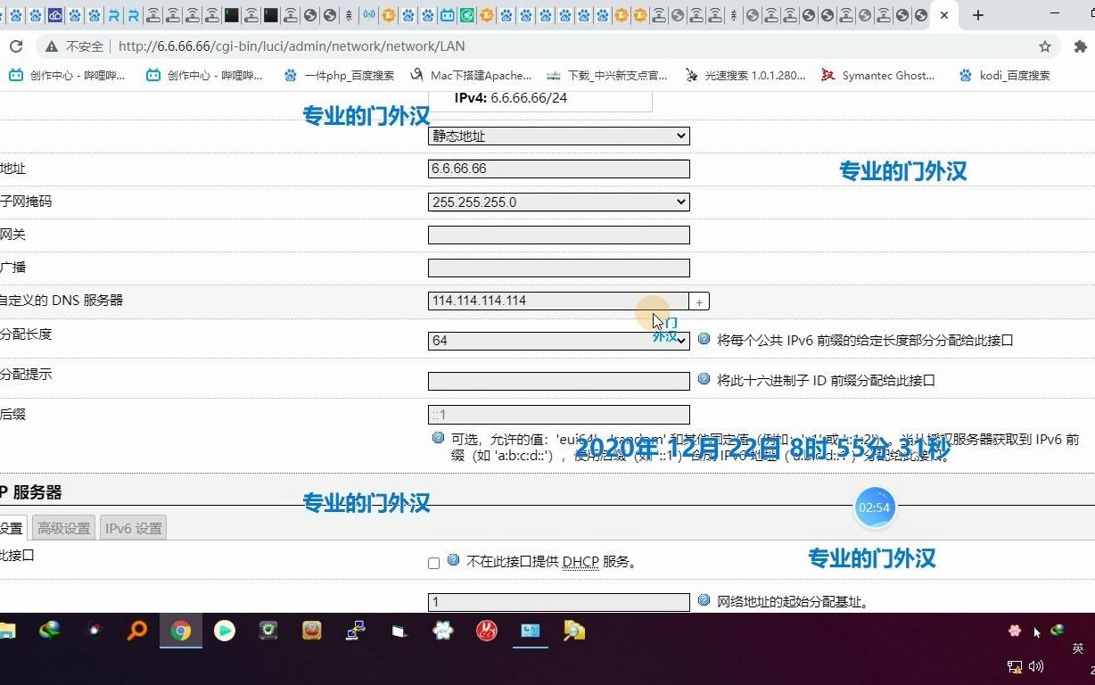Viewport: 1095px width, 685px height.
Task: Expand the 子网掩码 255.255.255.0 dropdown
Action: [558, 202]
